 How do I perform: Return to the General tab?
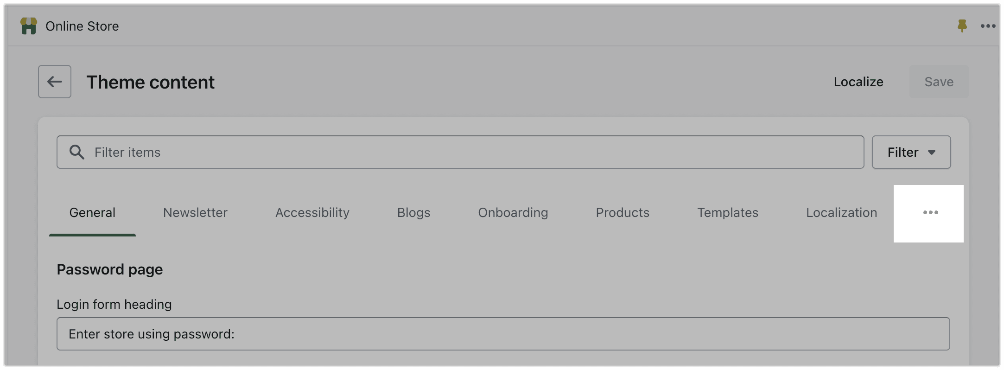click(x=92, y=212)
